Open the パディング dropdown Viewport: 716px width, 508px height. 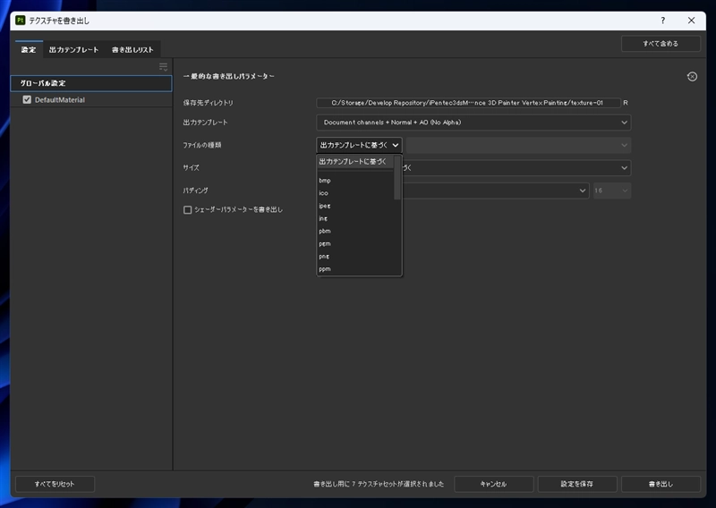[496, 190]
